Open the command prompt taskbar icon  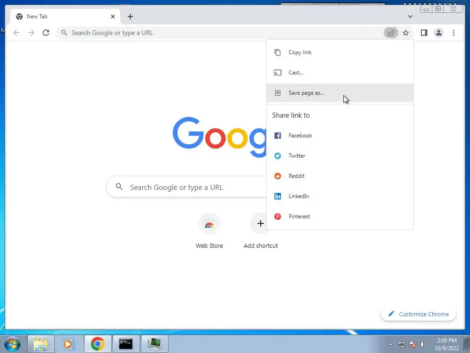pos(126,344)
